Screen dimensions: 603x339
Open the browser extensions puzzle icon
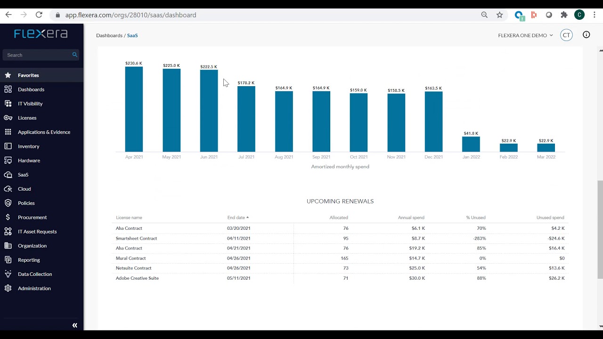pyautogui.click(x=564, y=15)
